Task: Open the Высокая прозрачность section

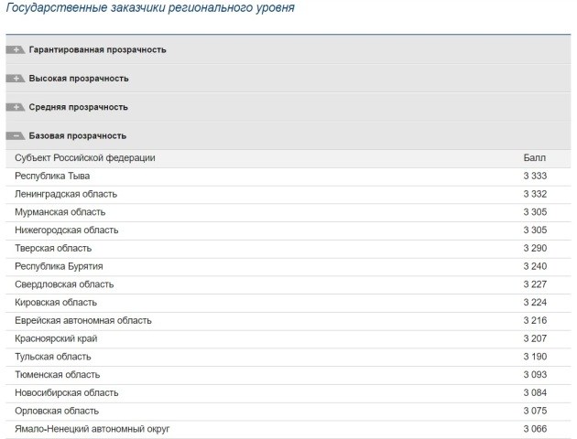Action: (x=79, y=79)
